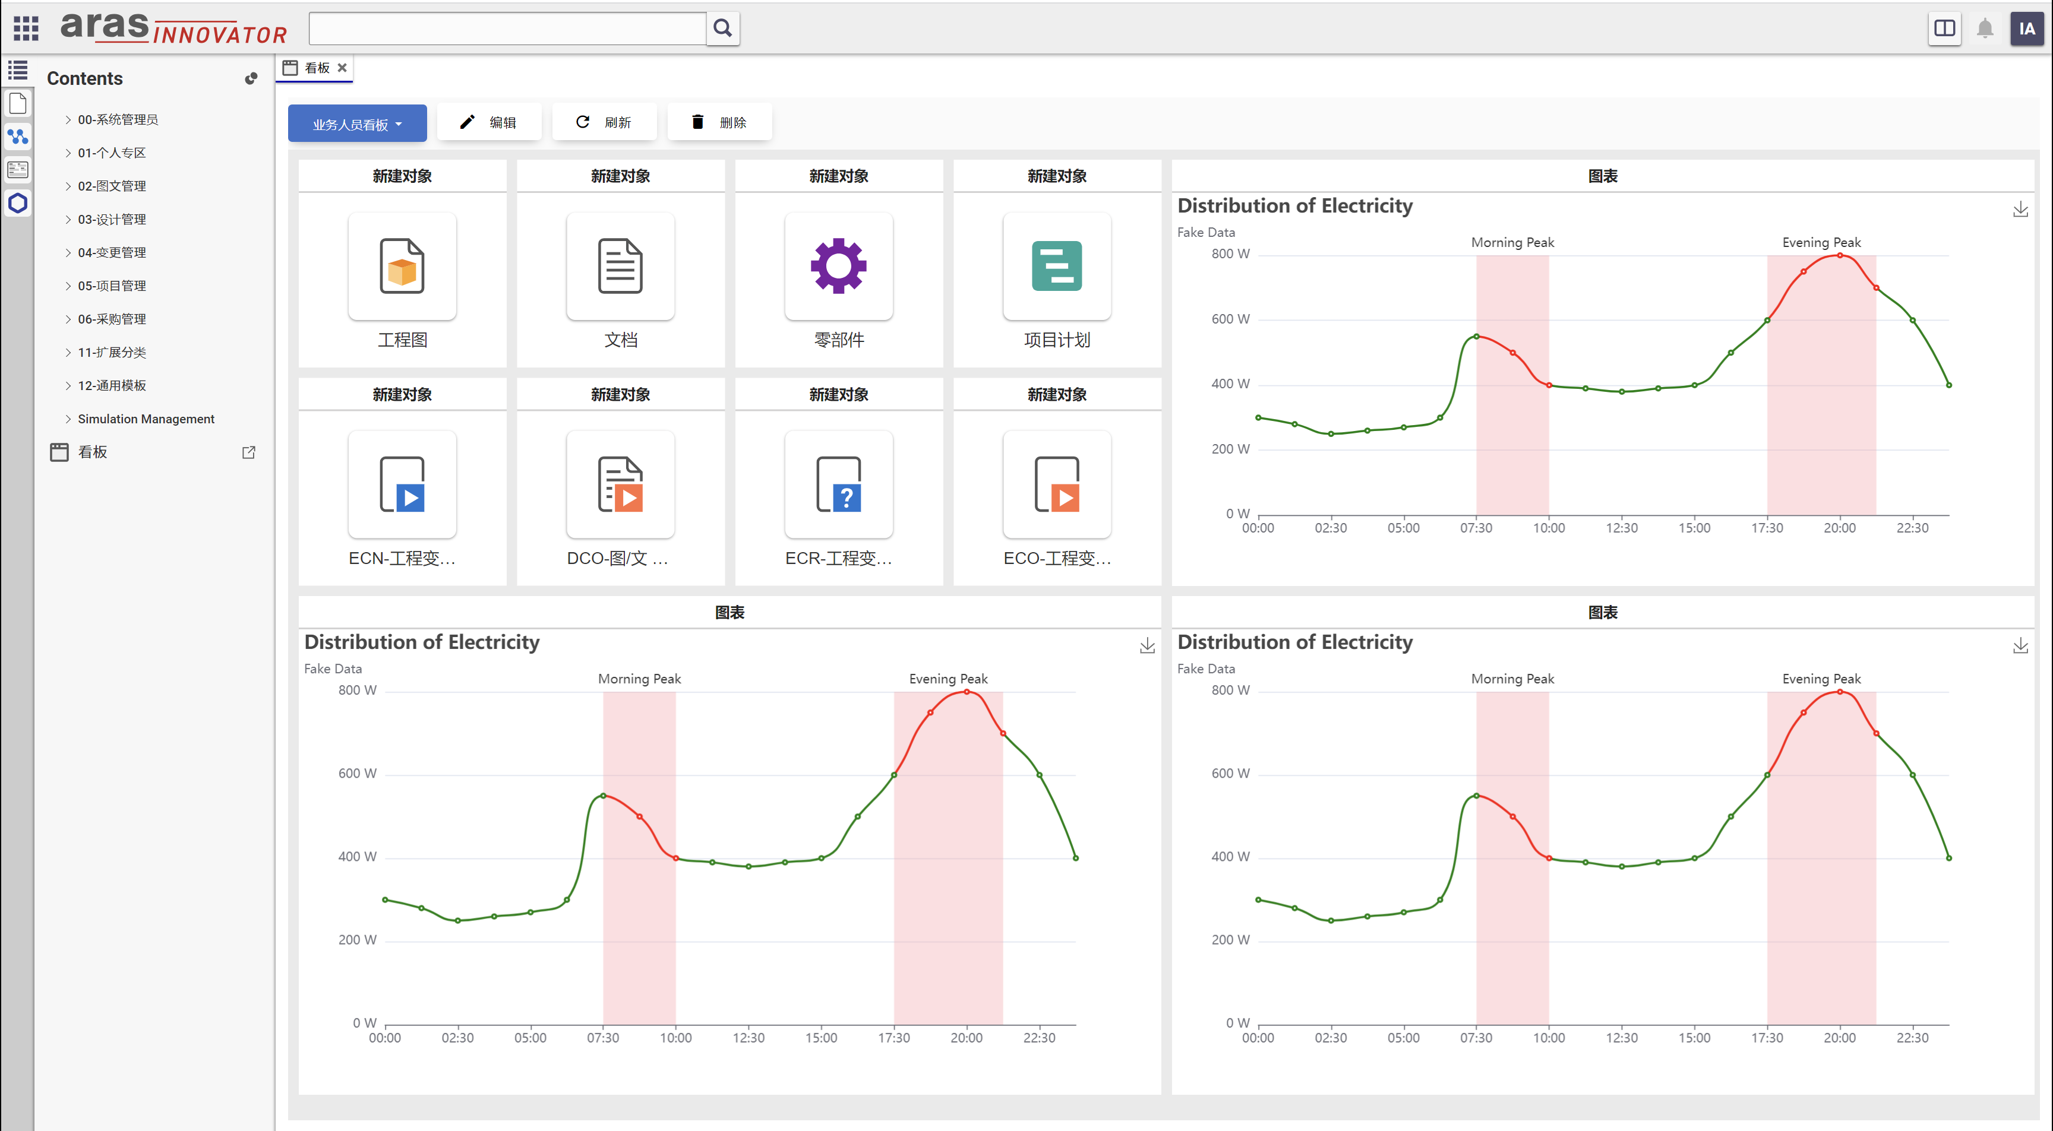Image resolution: width=2053 pixels, height=1131 pixels.
Task: Toggle the split-view layout button
Action: (x=1944, y=28)
